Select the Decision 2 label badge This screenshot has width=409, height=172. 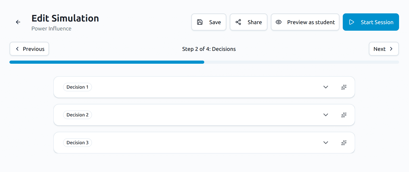78,115
